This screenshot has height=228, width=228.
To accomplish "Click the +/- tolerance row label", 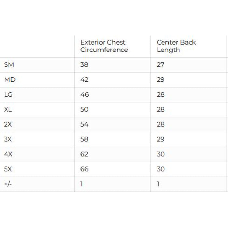I will (x=8, y=184).
